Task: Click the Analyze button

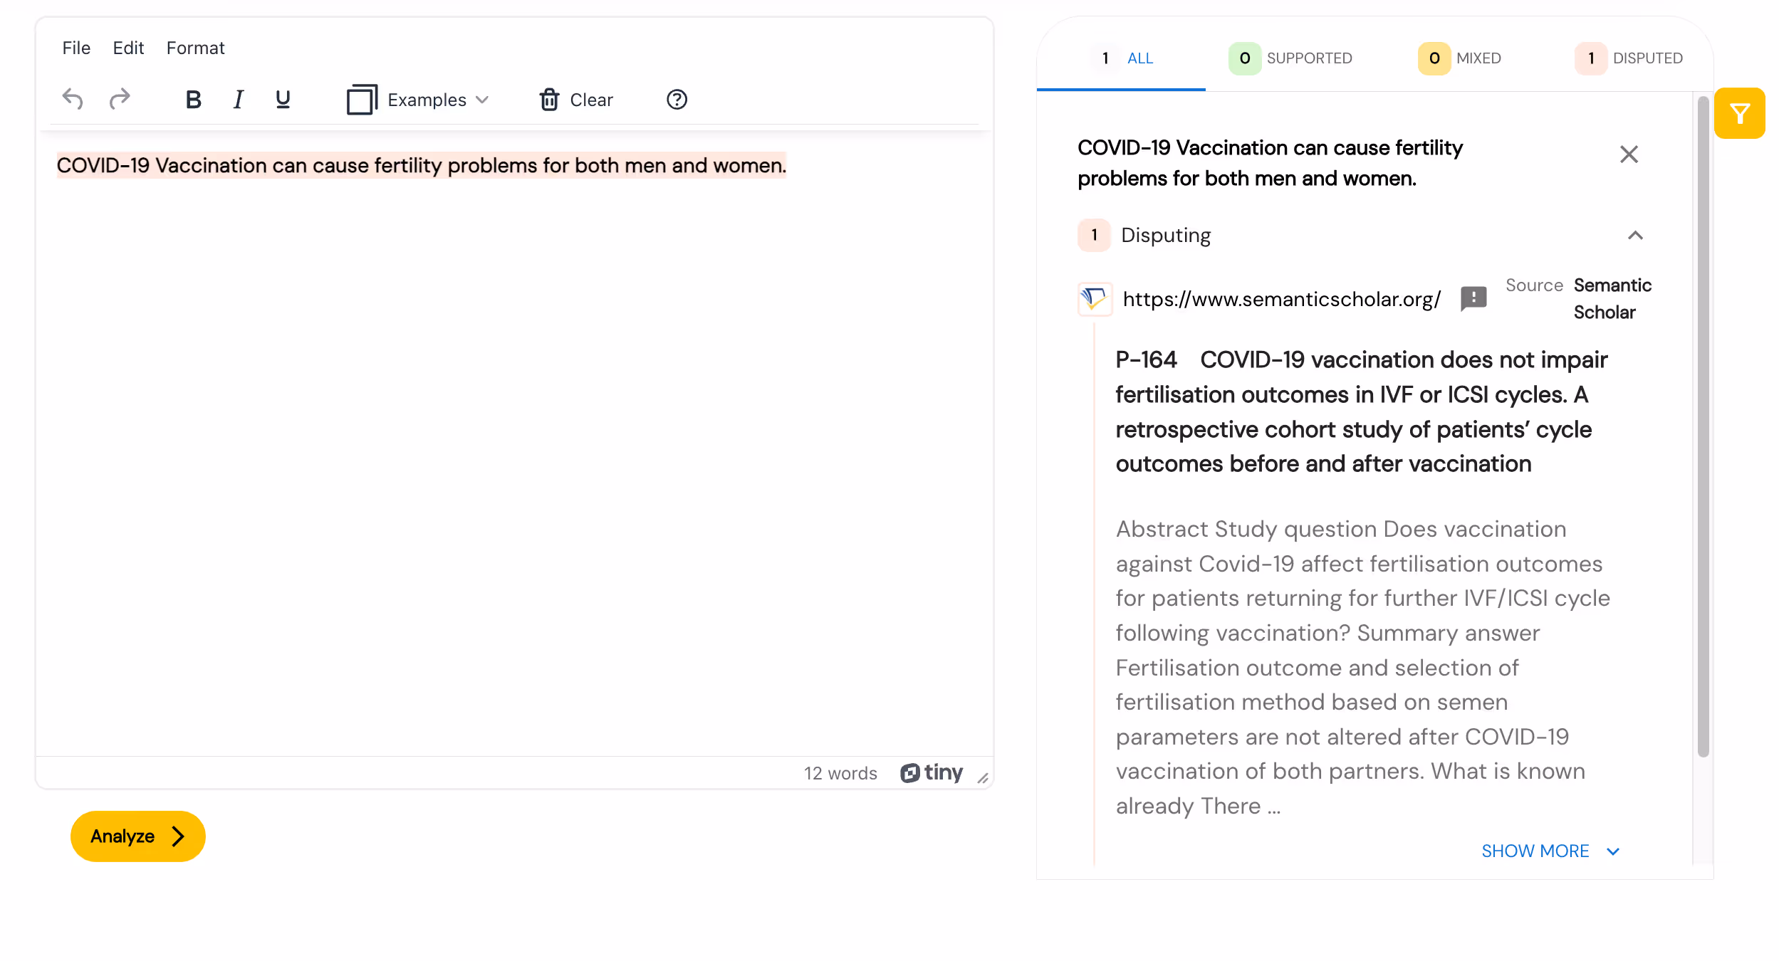Action: point(138,836)
